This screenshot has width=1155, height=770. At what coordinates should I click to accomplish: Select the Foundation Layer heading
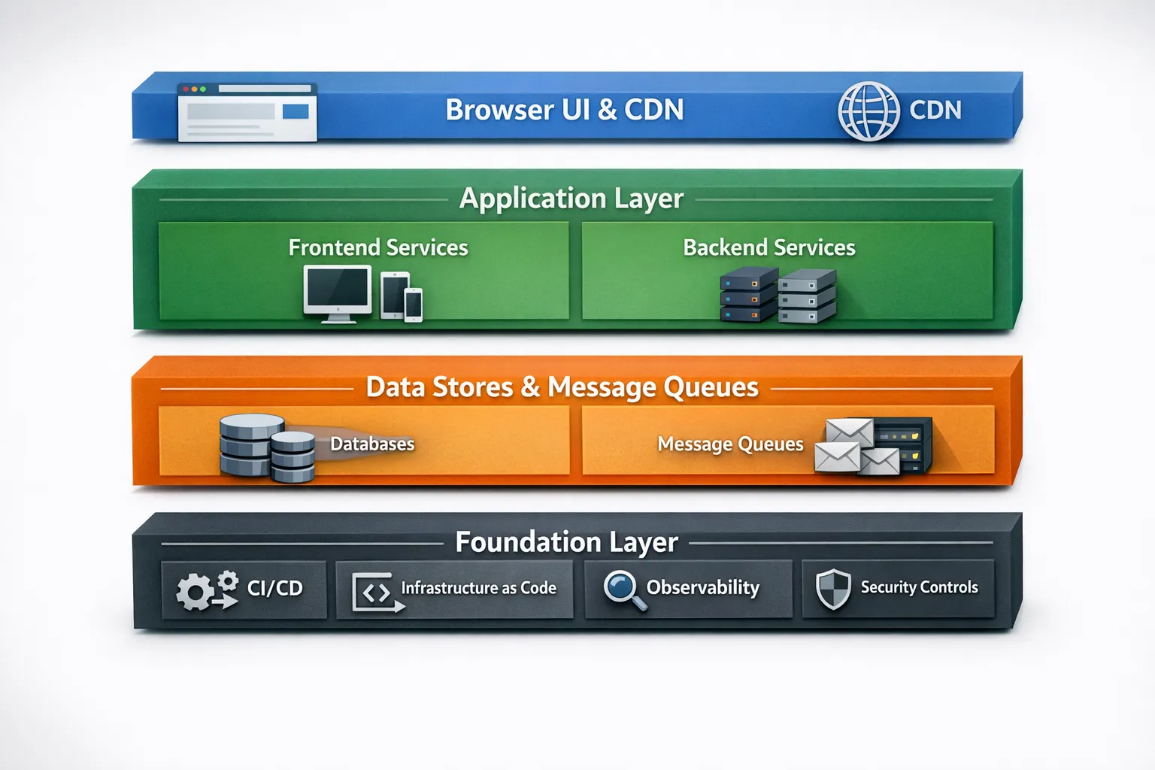(x=566, y=542)
